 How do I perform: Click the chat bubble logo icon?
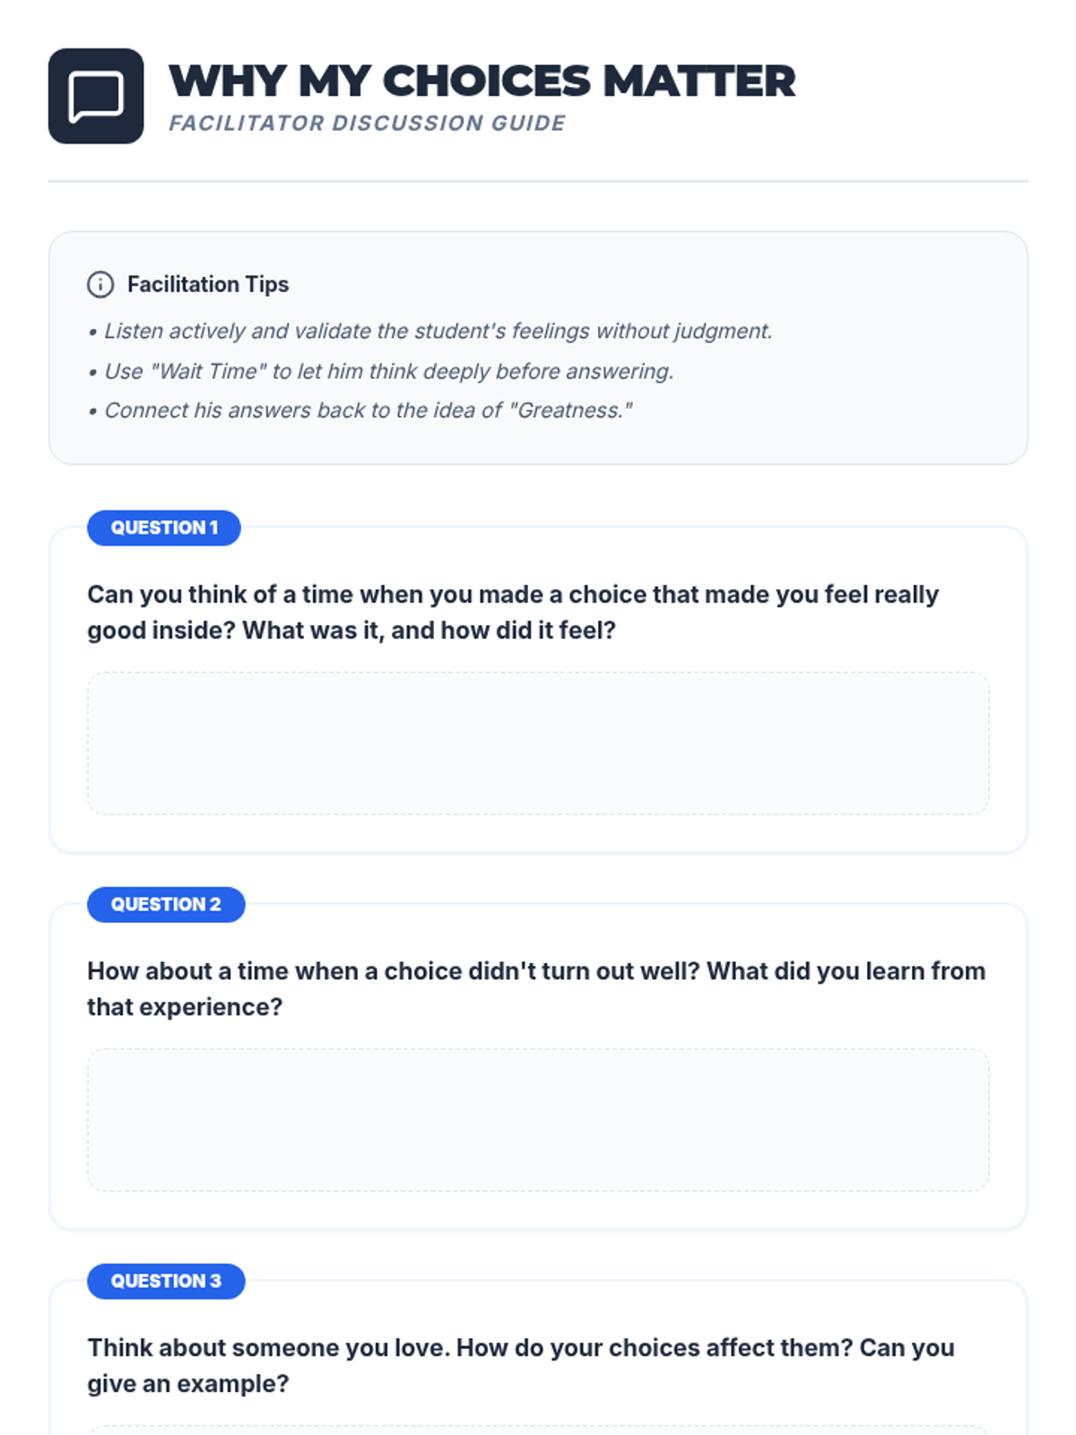(96, 96)
